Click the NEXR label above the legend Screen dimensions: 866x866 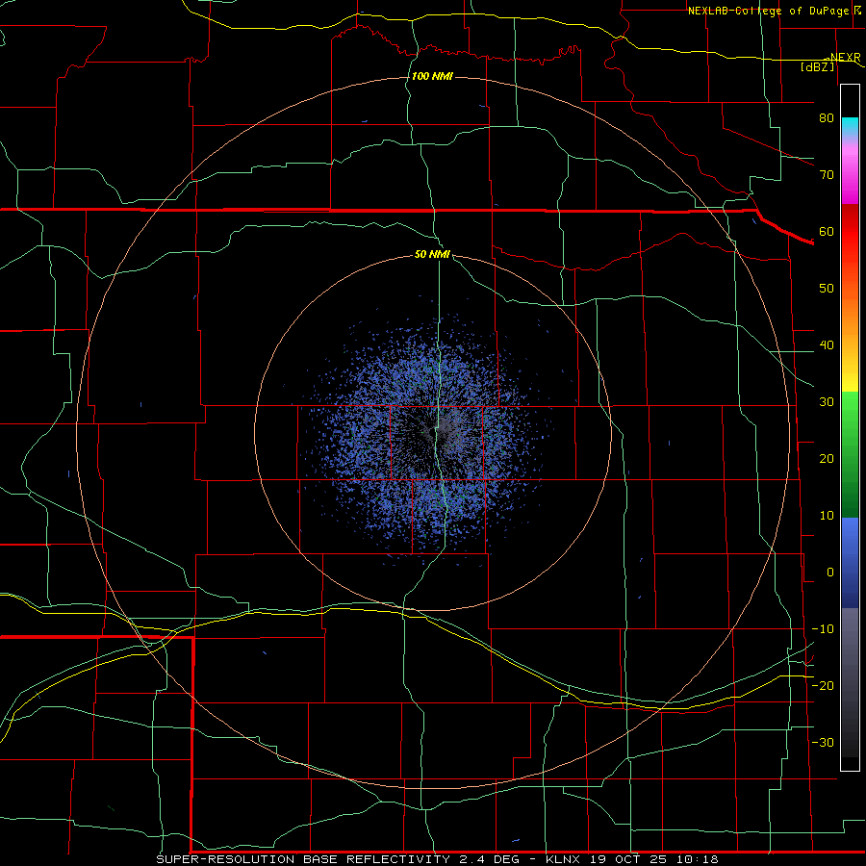pyautogui.click(x=845, y=58)
